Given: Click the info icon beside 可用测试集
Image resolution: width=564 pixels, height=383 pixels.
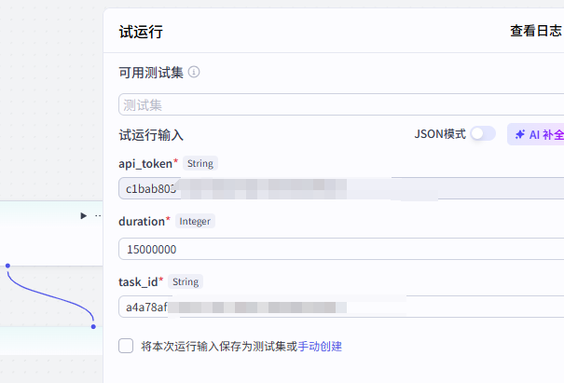Looking at the screenshot, I should point(194,72).
